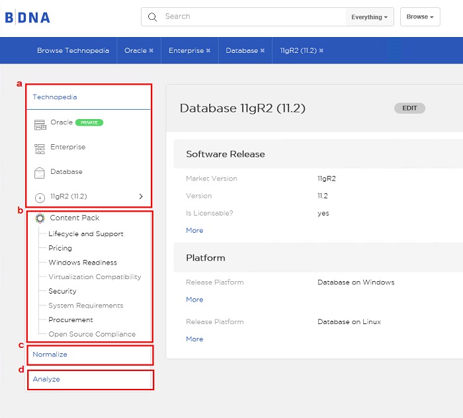The height and width of the screenshot is (418, 463).
Task: Select the Oracle breadcrumb item
Action: (x=136, y=50)
